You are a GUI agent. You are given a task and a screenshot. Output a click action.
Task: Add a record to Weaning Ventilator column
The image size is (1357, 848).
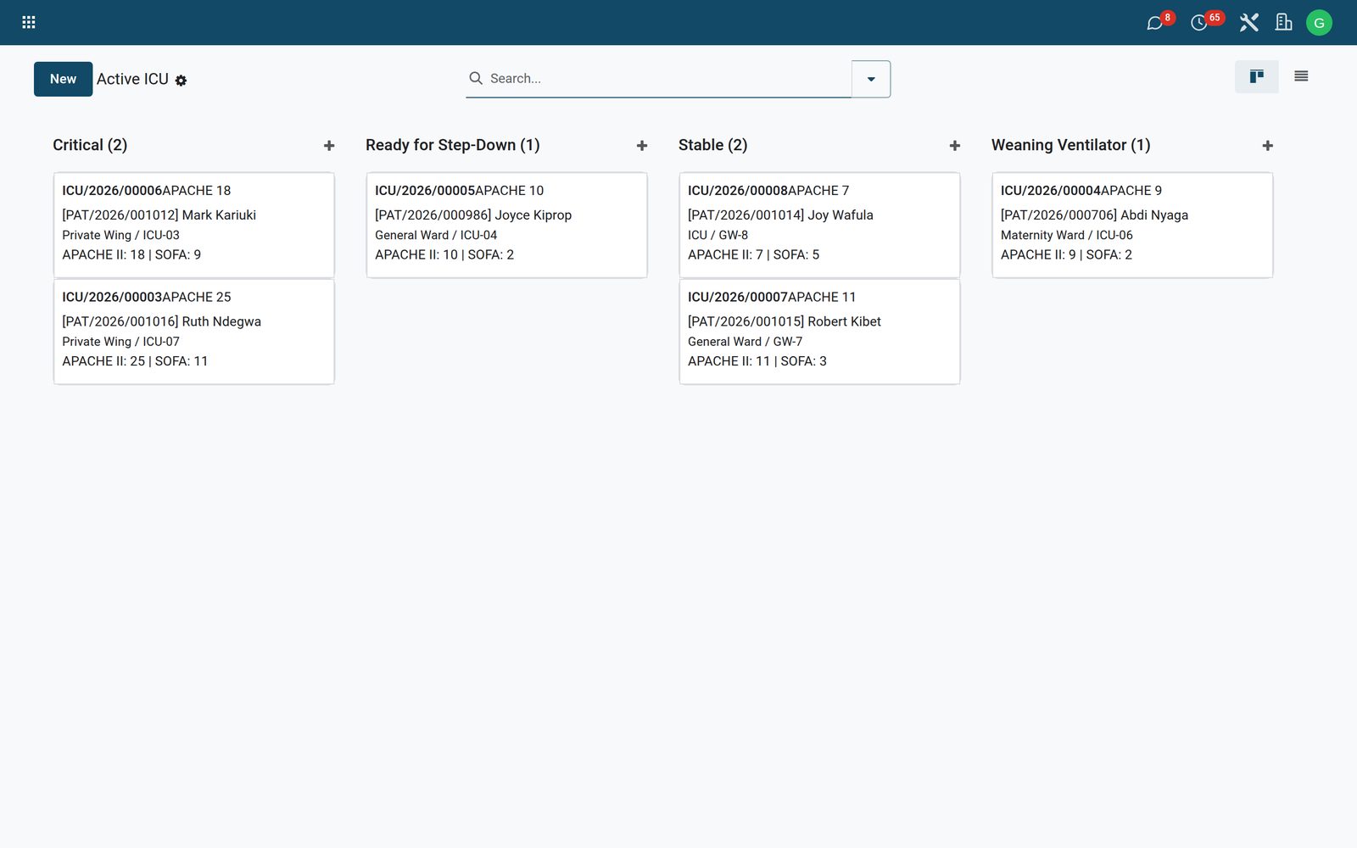1268,146
